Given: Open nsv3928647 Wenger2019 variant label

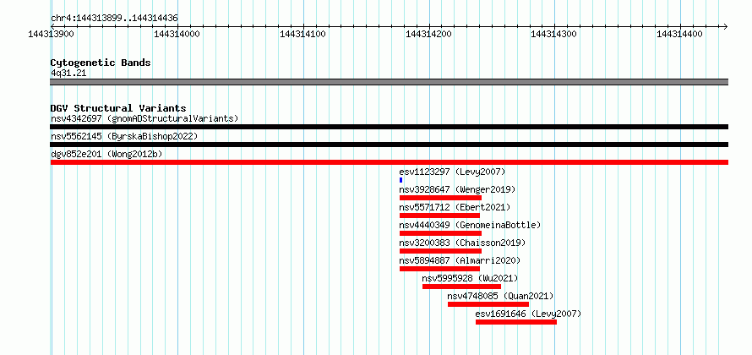Looking at the screenshot, I should [457, 189].
